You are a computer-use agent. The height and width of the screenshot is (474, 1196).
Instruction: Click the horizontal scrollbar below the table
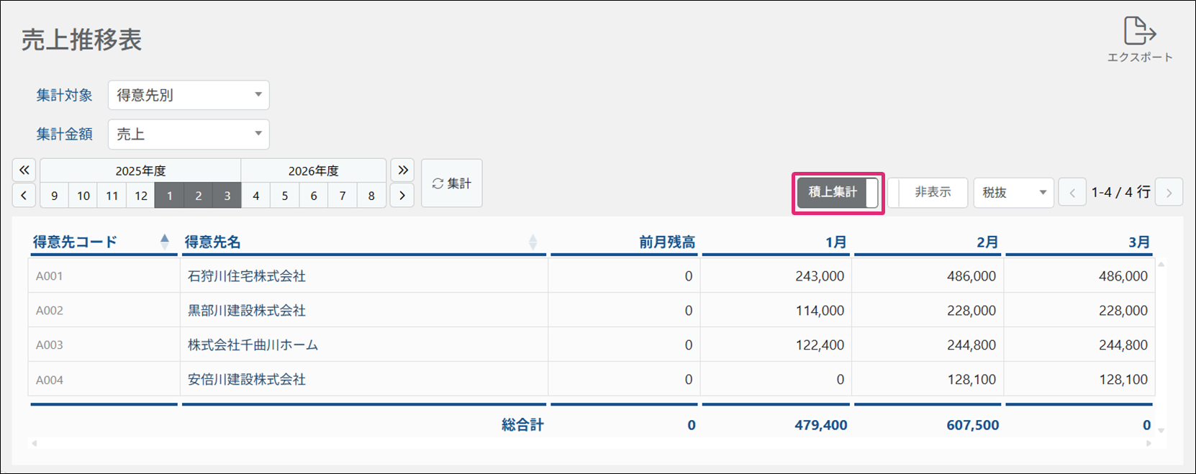pos(590,443)
